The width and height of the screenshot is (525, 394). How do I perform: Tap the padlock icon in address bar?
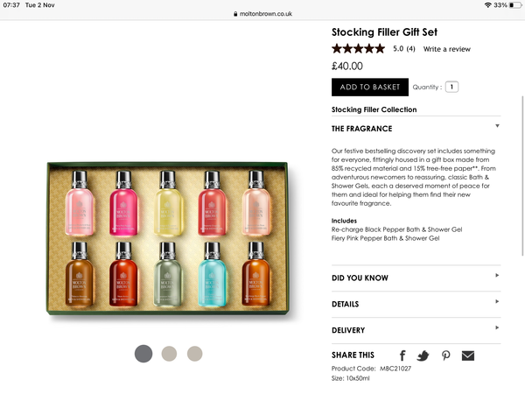pos(234,14)
